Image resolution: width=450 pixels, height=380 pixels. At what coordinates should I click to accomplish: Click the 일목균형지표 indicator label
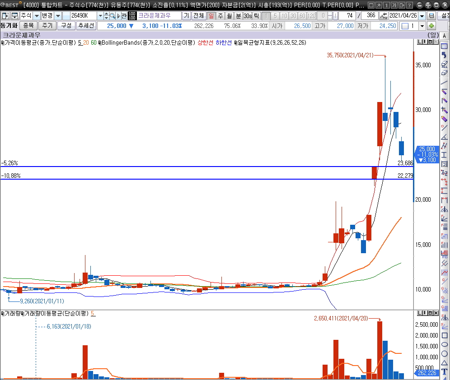point(272,43)
